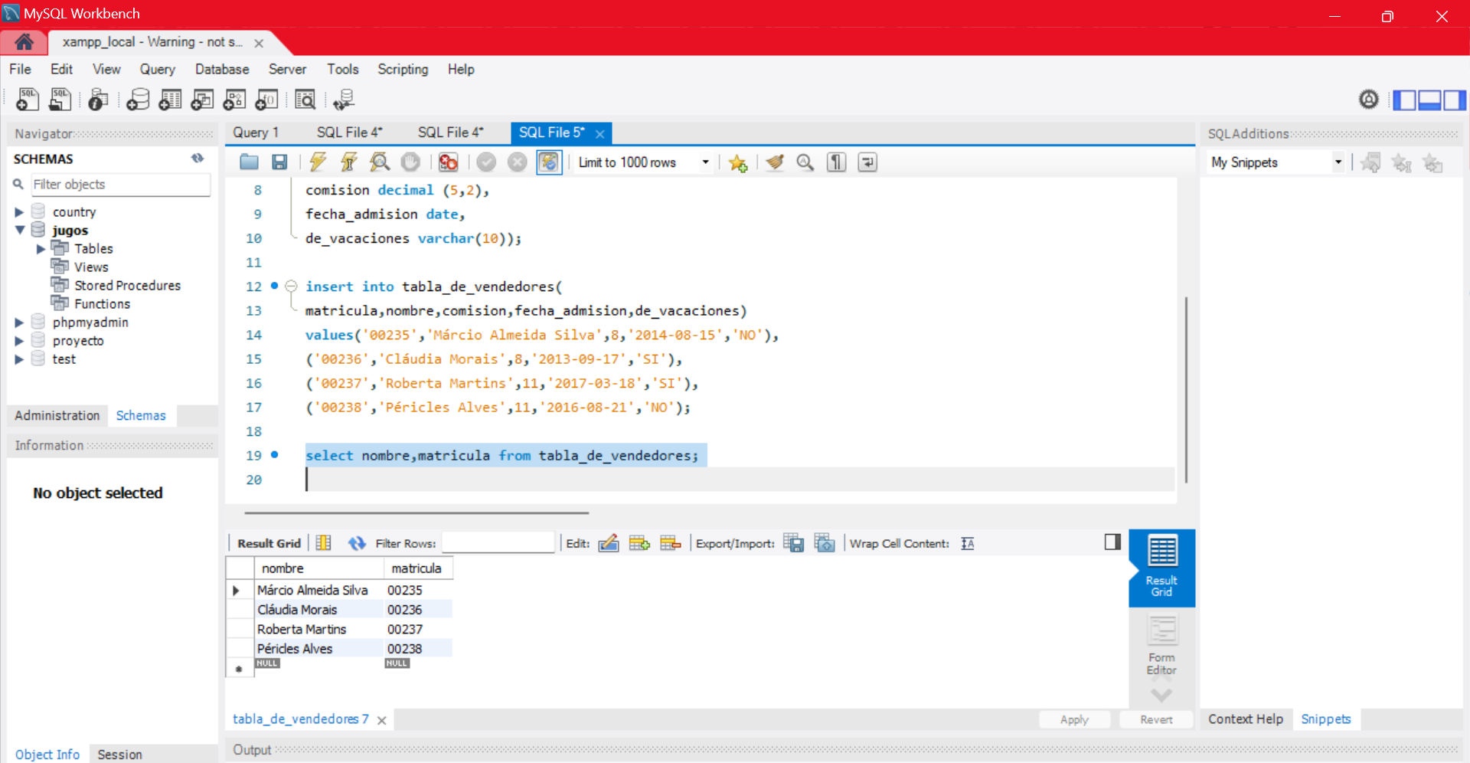The height and width of the screenshot is (763, 1470).
Task: Toggle the left sidebar panel visibility
Action: coord(1404,100)
